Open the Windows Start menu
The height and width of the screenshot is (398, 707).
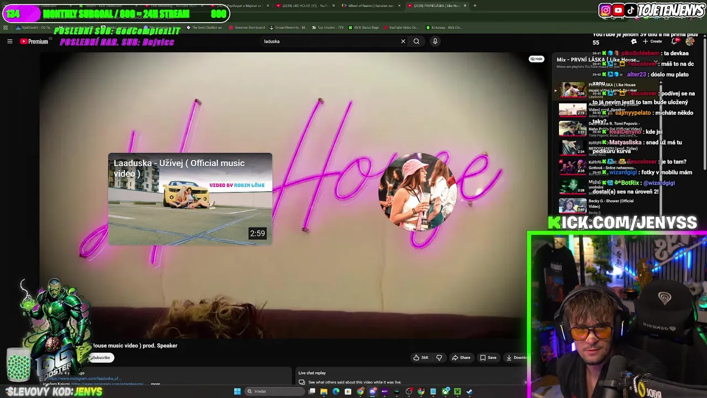click(x=238, y=391)
